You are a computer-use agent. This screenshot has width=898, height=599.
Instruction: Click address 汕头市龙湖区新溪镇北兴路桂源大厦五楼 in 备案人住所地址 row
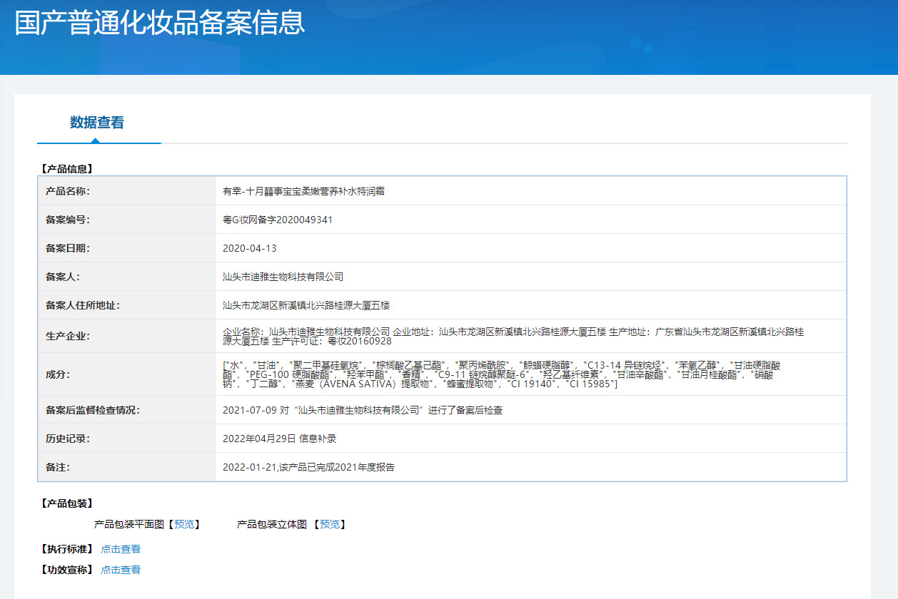click(306, 305)
